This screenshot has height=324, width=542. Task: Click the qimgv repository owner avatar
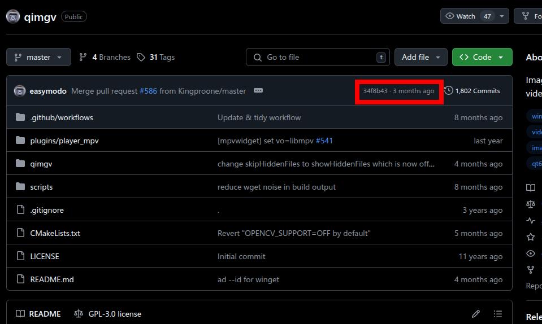(x=13, y=16)
